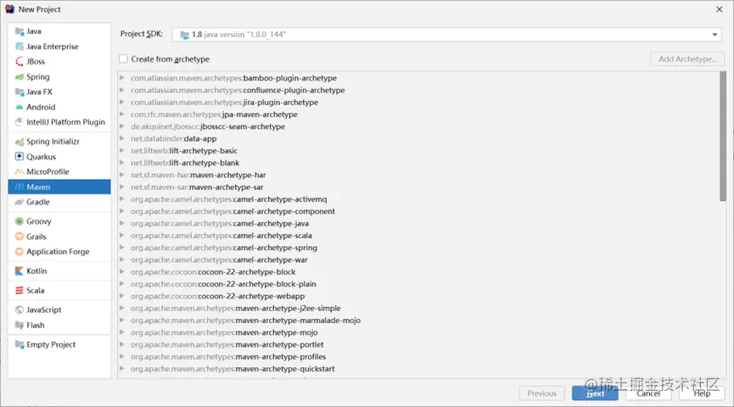Click the IntelliJ logo in title bar
The image size is (734, 407).
[x=9, y=8]
